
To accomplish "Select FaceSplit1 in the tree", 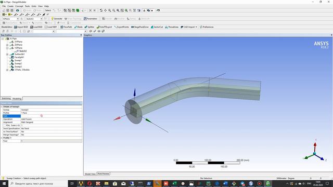I will [19, 57].
